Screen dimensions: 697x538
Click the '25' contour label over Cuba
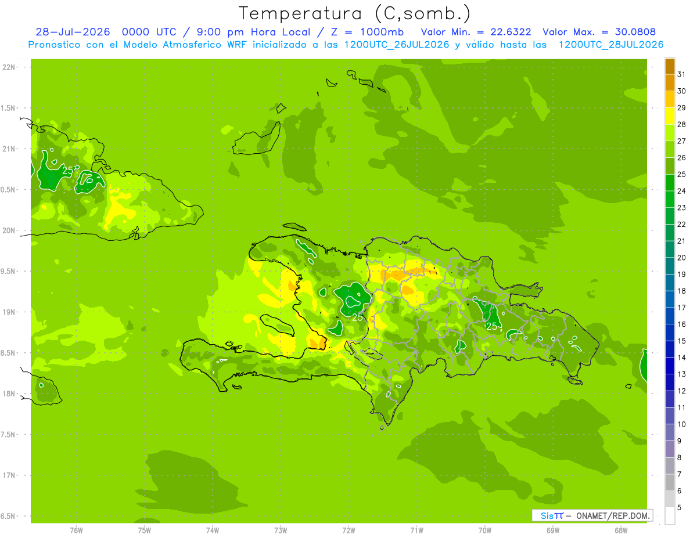coord(68,171)
